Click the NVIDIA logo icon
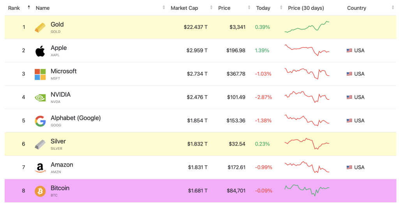399x204 pixels. (40, 98)
